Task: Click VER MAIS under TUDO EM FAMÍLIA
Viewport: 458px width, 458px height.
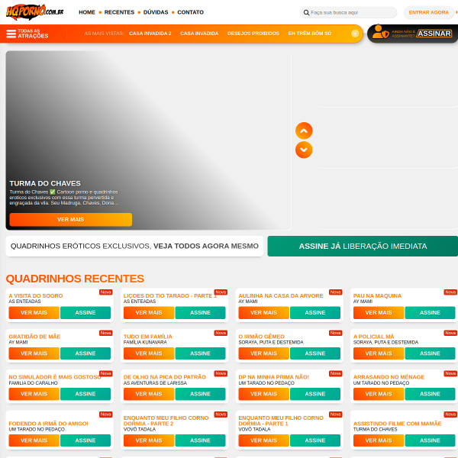Action: point(149,353)
